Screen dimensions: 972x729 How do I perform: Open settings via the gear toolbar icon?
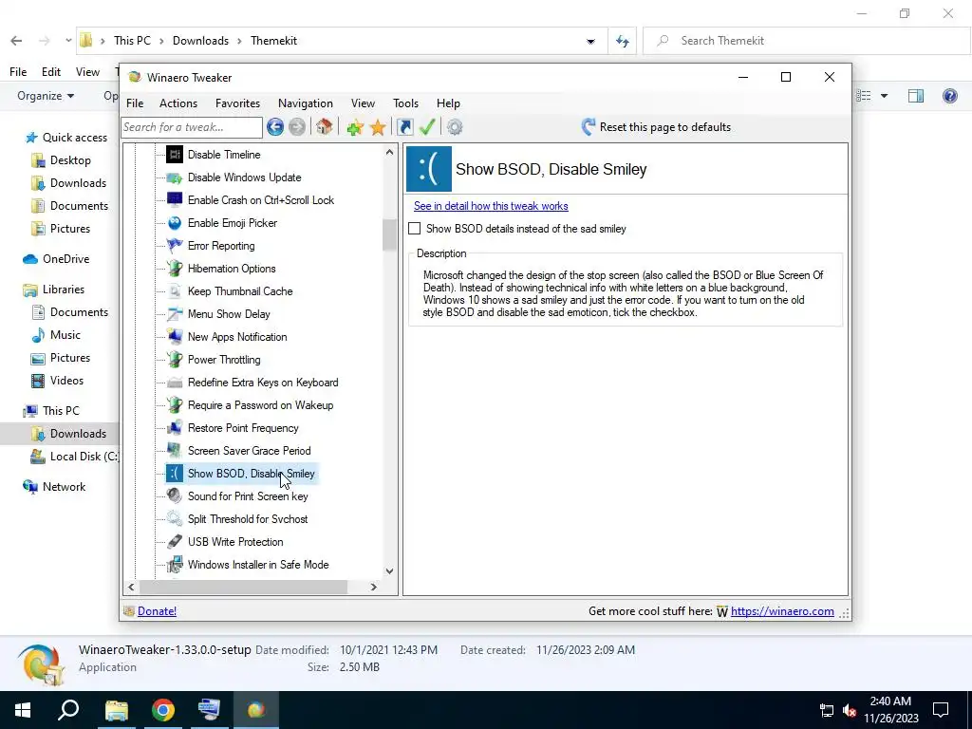click(x=455, y=127)
